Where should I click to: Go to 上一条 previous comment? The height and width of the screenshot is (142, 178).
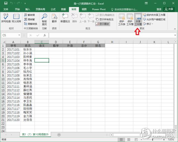[83, 18]
